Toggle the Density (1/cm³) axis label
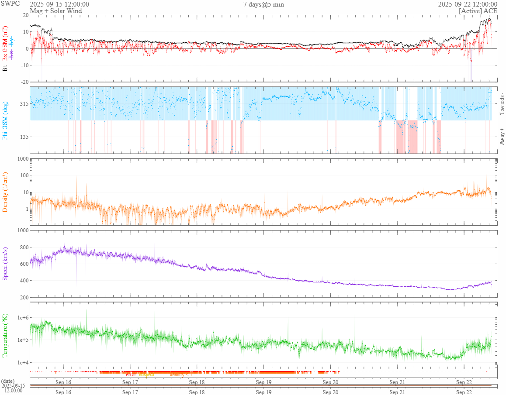The width and height of the screenshot is (506, 395). coord(5,192)
